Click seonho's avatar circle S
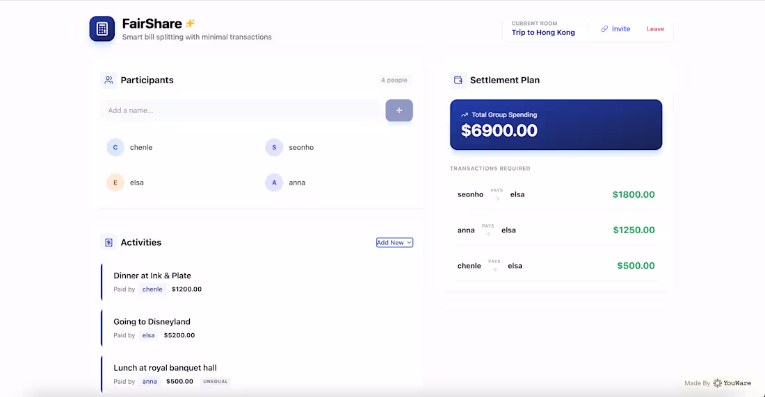This screenshot has height=397, width=765. pos(274,147)
